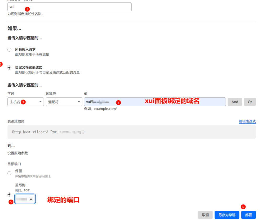Select the 自定义筛选表达式 radio option

9,68
